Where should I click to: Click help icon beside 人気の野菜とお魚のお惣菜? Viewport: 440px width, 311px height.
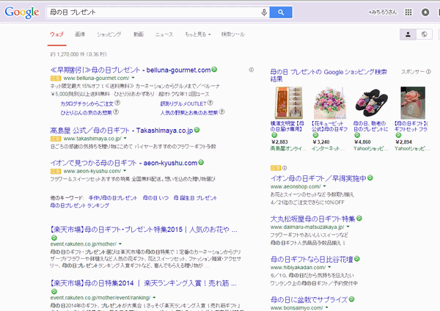pos(221,111)
